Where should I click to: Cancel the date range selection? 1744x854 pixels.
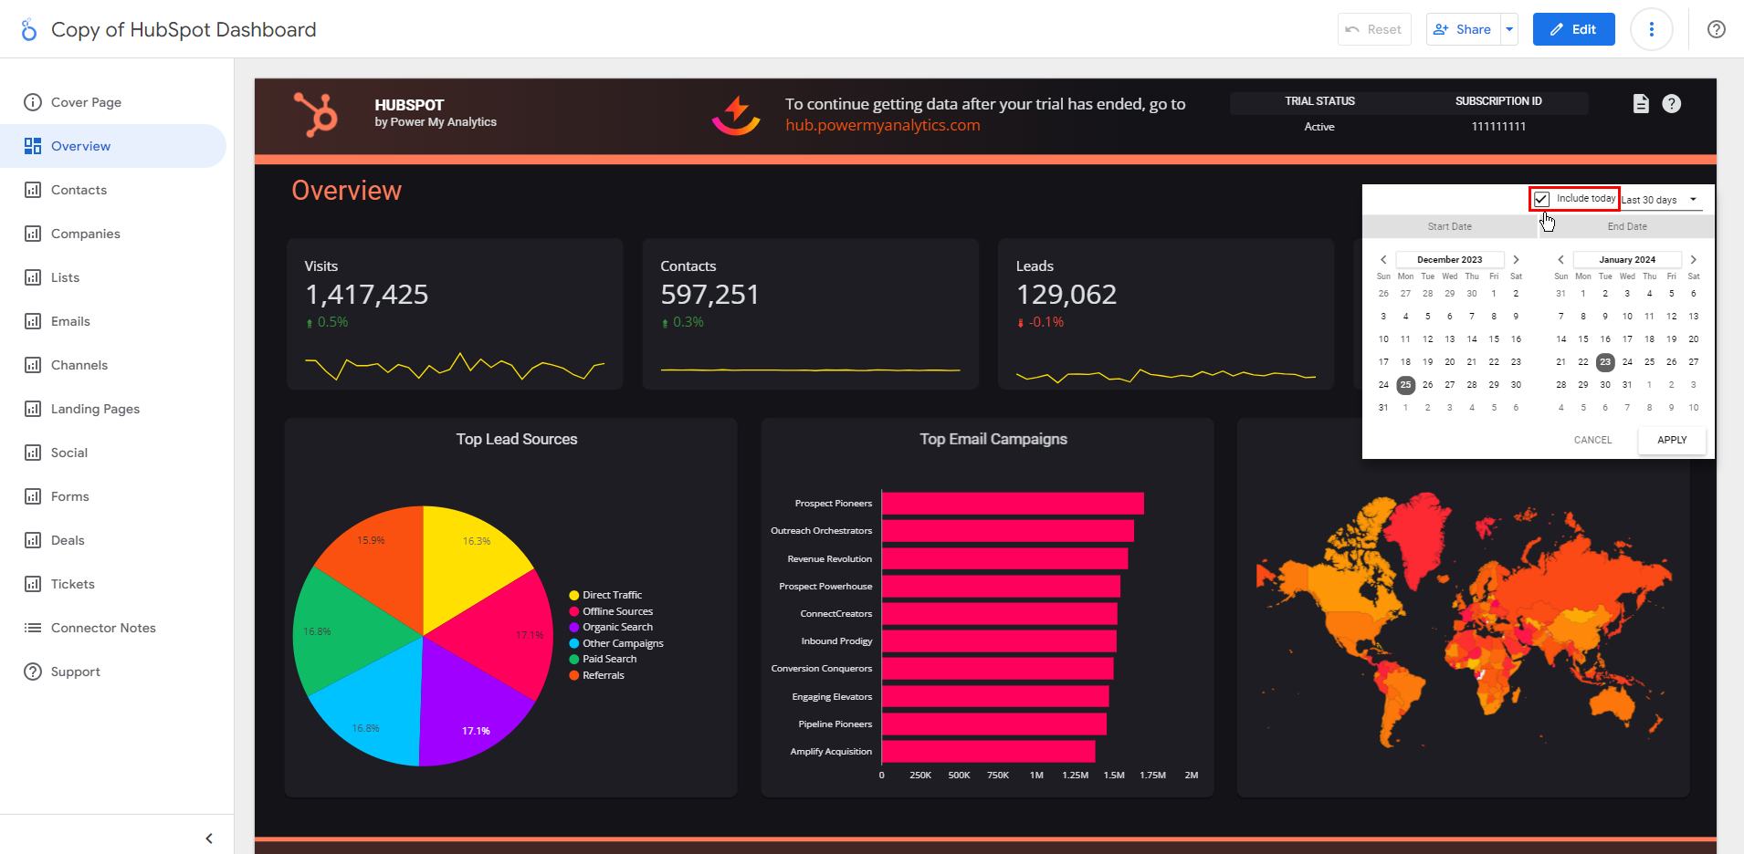tap(1592, 440)
